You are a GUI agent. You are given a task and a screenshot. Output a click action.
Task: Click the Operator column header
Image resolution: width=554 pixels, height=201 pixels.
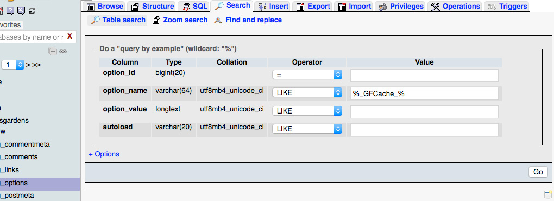307,62
